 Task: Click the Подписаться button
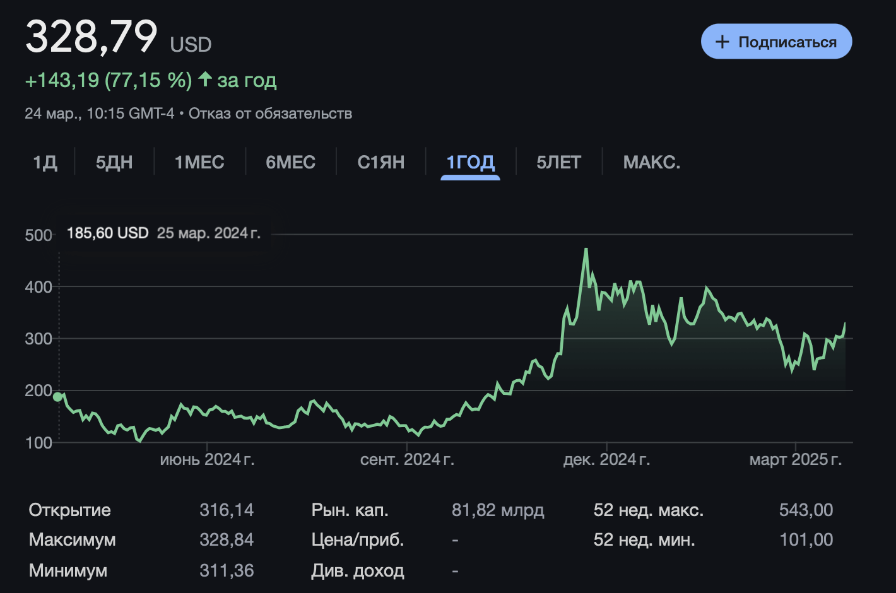[x=776, y=42]
